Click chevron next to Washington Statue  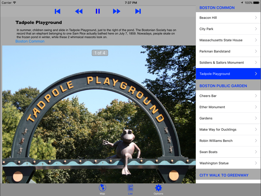[256, 163]
